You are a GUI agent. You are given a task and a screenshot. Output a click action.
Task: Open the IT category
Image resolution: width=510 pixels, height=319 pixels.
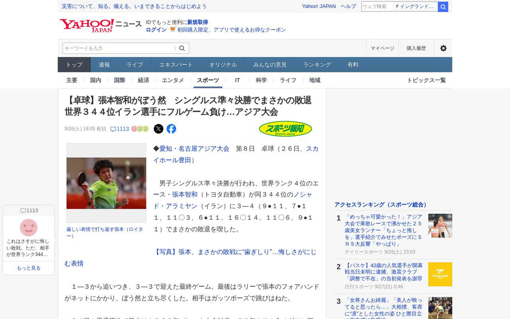point(237,80)
